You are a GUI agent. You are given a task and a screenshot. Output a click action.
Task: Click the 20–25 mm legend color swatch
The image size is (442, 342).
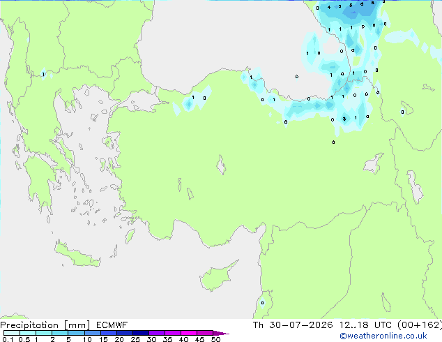[125, 333]
